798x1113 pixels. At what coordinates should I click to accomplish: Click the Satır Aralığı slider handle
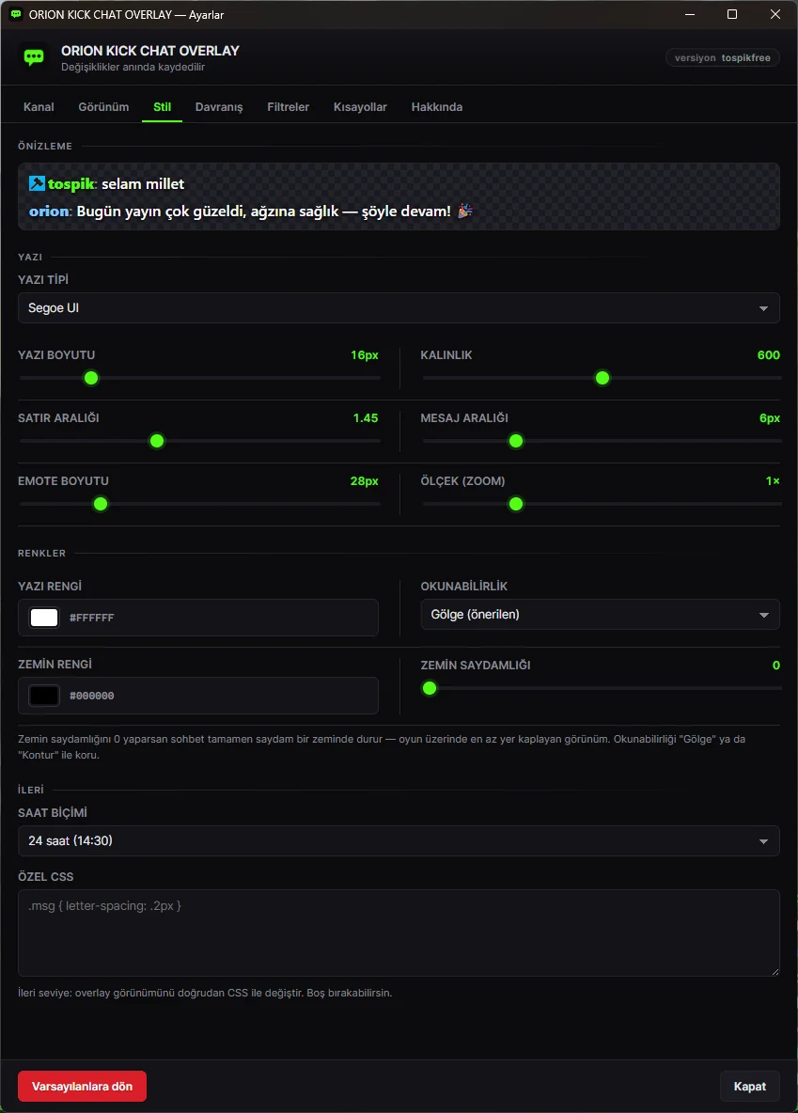[157, 442]
